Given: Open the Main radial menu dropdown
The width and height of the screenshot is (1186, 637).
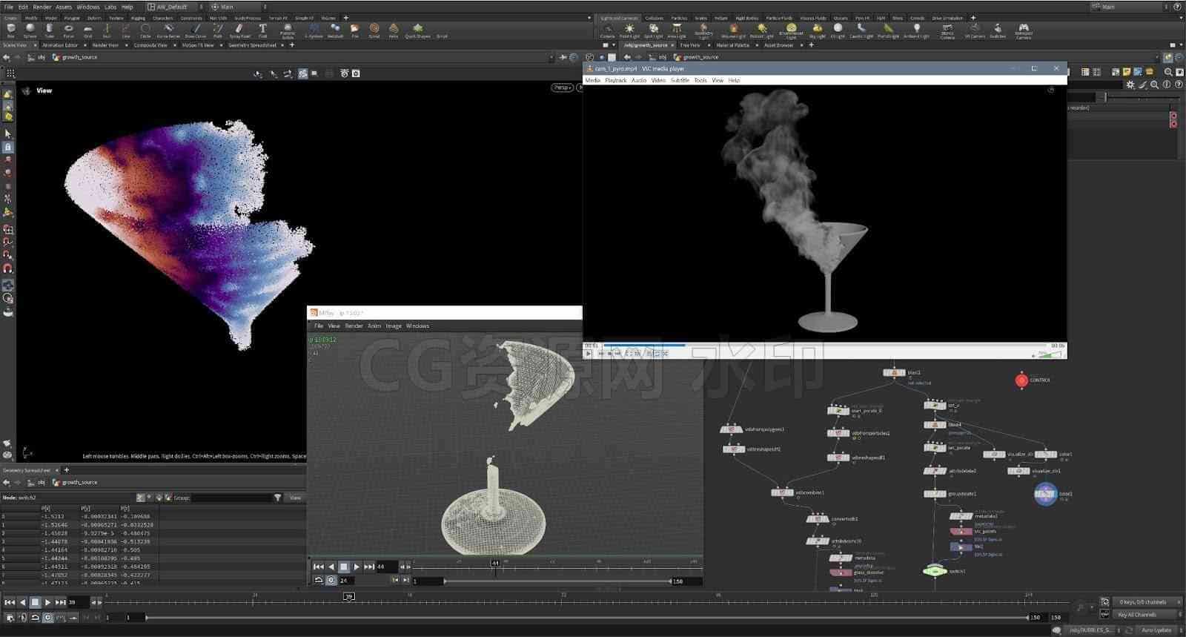Looking at the screenshot, I should (237, 7).
